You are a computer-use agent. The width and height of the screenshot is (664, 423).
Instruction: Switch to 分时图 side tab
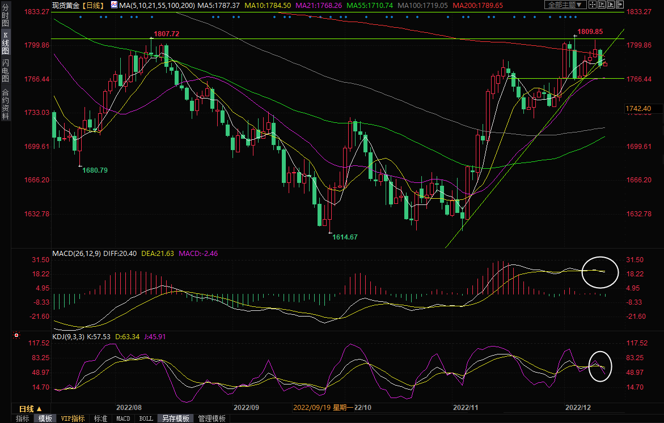(5, 16)
